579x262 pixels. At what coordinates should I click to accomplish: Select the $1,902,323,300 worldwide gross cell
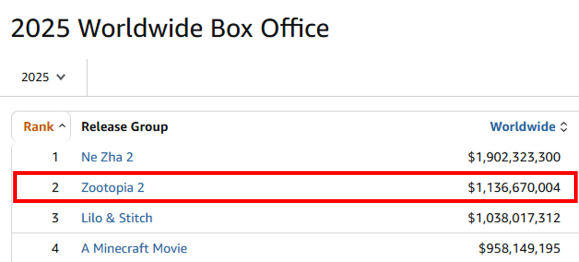(514, 157)
